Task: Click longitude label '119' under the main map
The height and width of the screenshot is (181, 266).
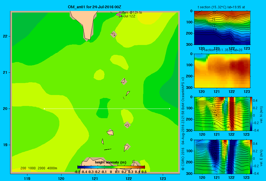Action: click(27, 178)
